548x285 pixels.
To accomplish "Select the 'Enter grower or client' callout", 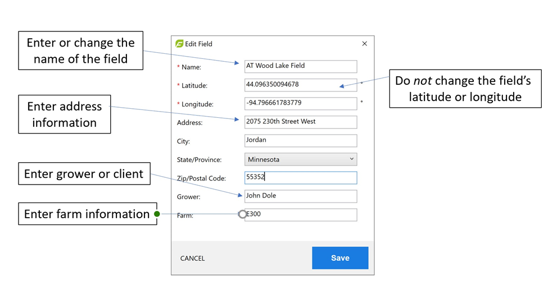I will [84, 174].
